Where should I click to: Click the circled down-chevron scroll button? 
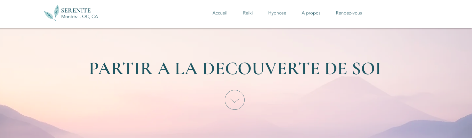pyautogui.click(x=235, y=100)
